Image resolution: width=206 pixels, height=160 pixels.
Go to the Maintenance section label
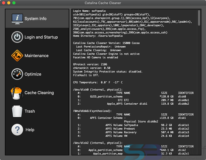coord(36,56)
